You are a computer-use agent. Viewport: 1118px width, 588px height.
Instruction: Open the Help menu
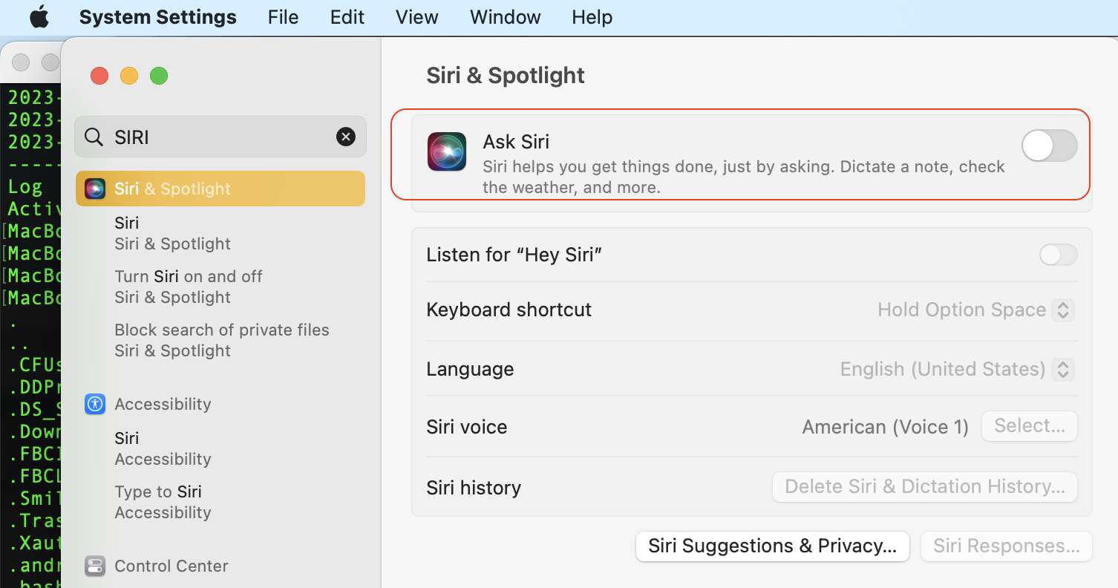pos(592,17)
